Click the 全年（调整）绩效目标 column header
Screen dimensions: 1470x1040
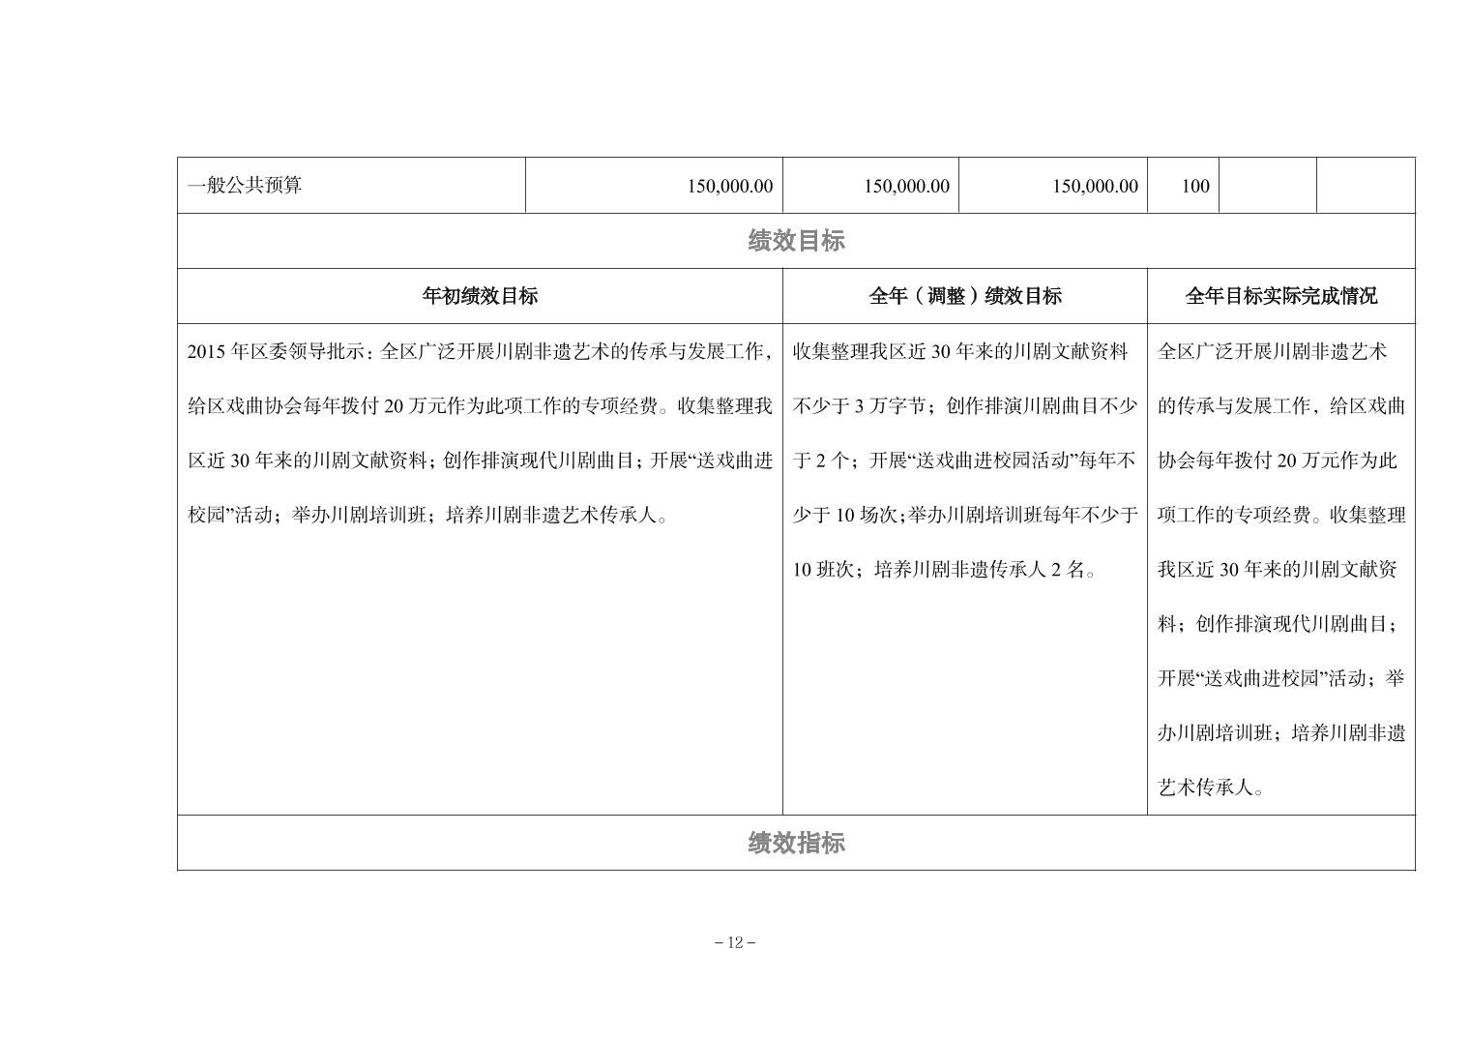pyautogui.click(x=964, y=296)
